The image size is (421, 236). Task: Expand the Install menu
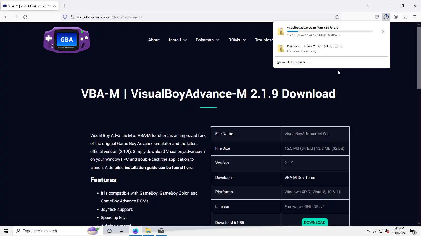click(x=178, y=40)
